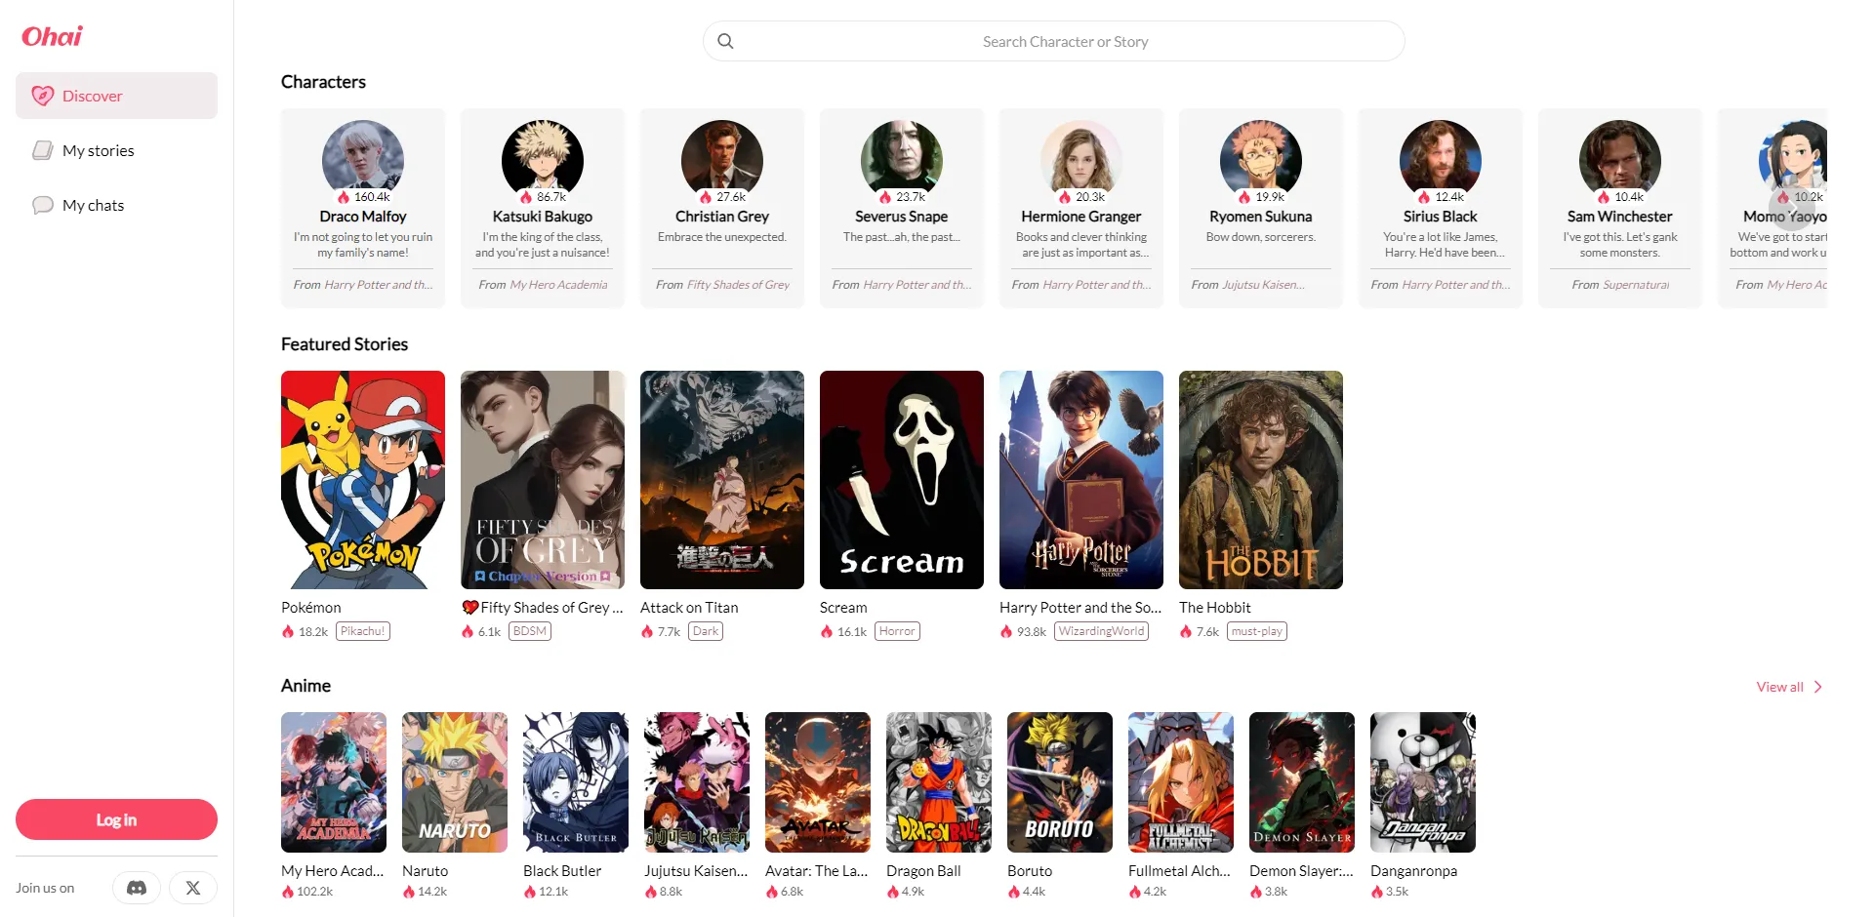The height and width of the screenshot is (917, 1874).
Task: Open the View all chevron arrow
Action: click(1817, 687)
